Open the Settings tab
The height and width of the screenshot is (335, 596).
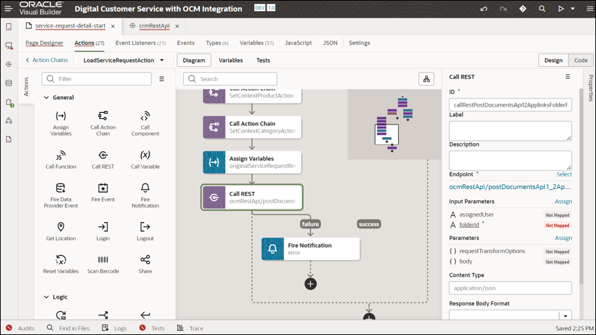click(x=359, y=43)
